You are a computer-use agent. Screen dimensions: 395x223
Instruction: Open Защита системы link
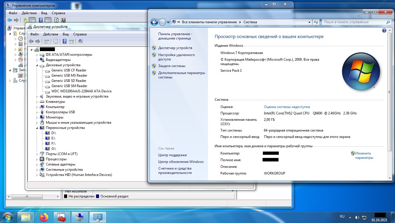coord(172,66)
